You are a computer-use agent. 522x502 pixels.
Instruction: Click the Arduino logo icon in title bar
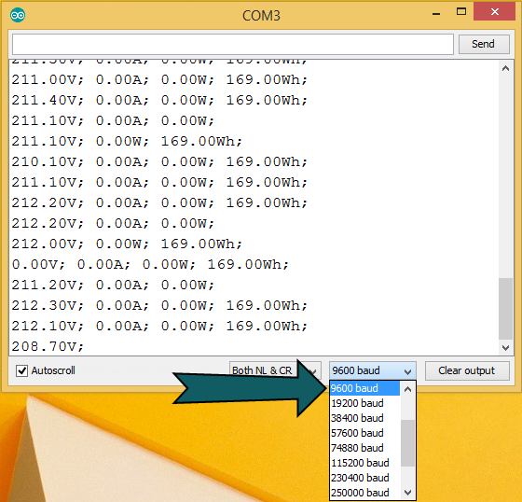coord(18,15)
